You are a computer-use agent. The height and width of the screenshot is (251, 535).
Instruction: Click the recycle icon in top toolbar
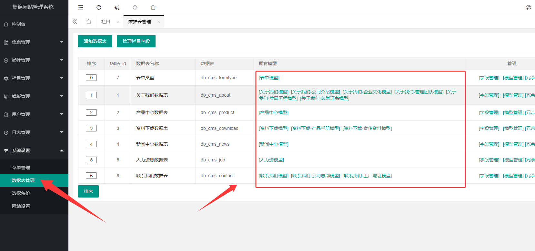click(x=135, y=7)
